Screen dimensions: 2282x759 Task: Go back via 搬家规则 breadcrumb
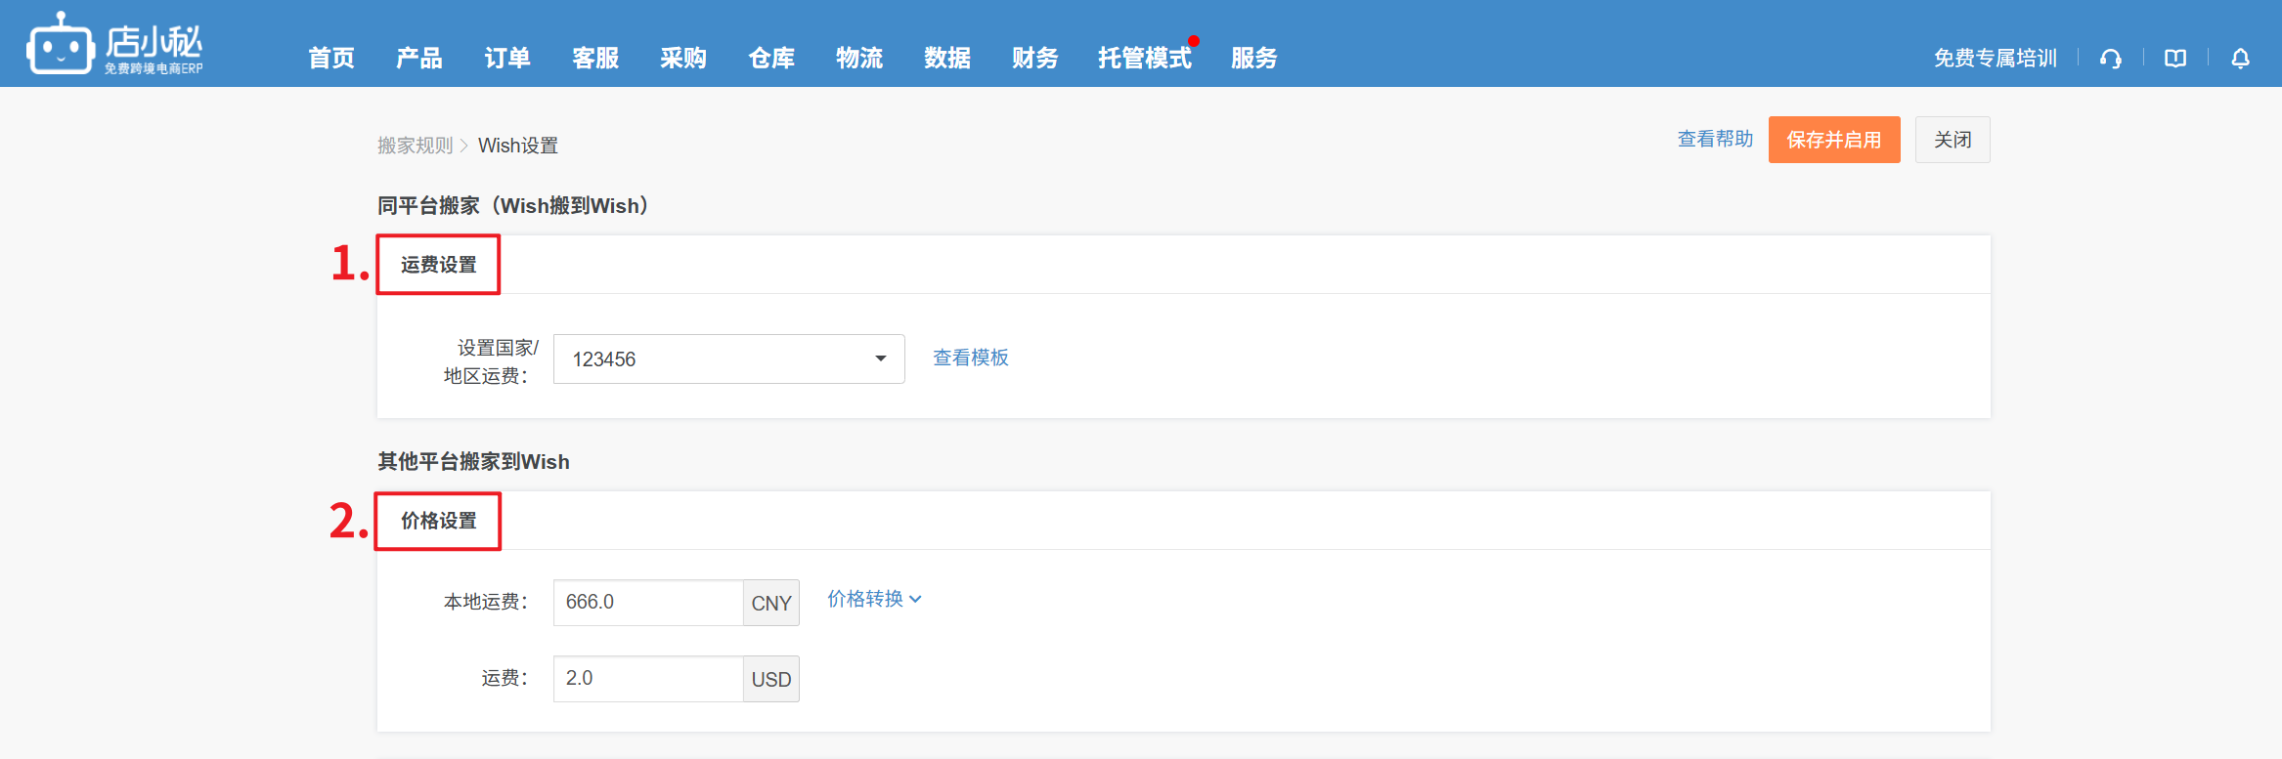click(415, 146)
